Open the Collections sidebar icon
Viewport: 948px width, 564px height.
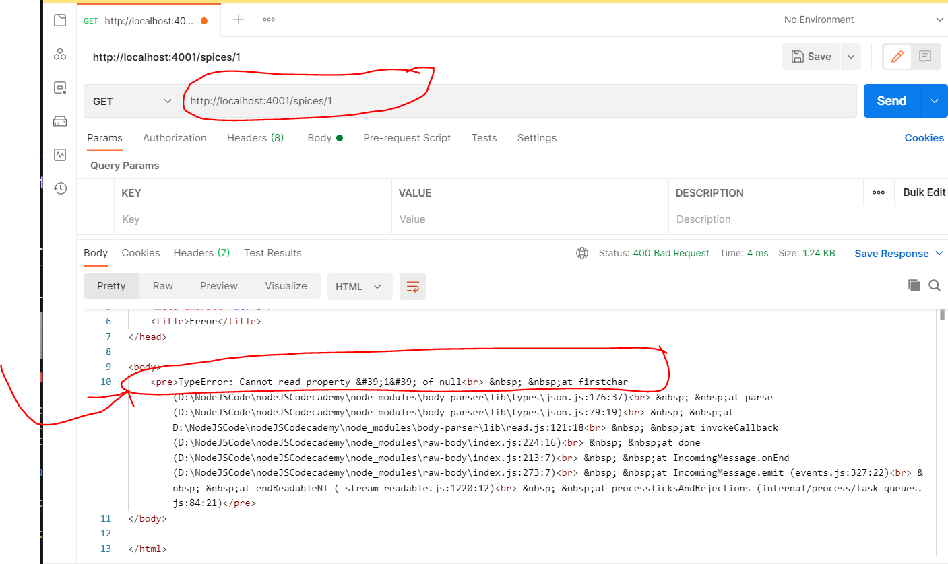pos(60,20)
